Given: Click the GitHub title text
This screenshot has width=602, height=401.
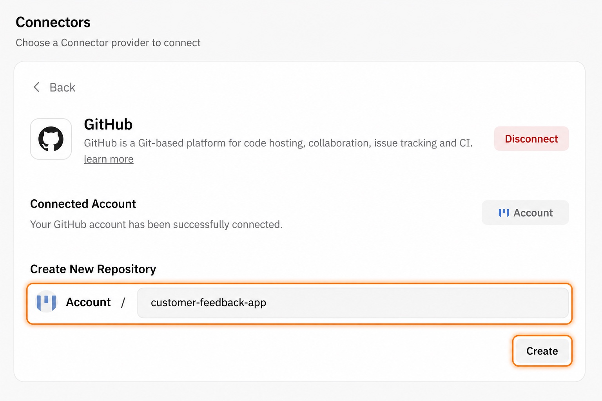Looking at the screenshot, I should tap(108, 125).
